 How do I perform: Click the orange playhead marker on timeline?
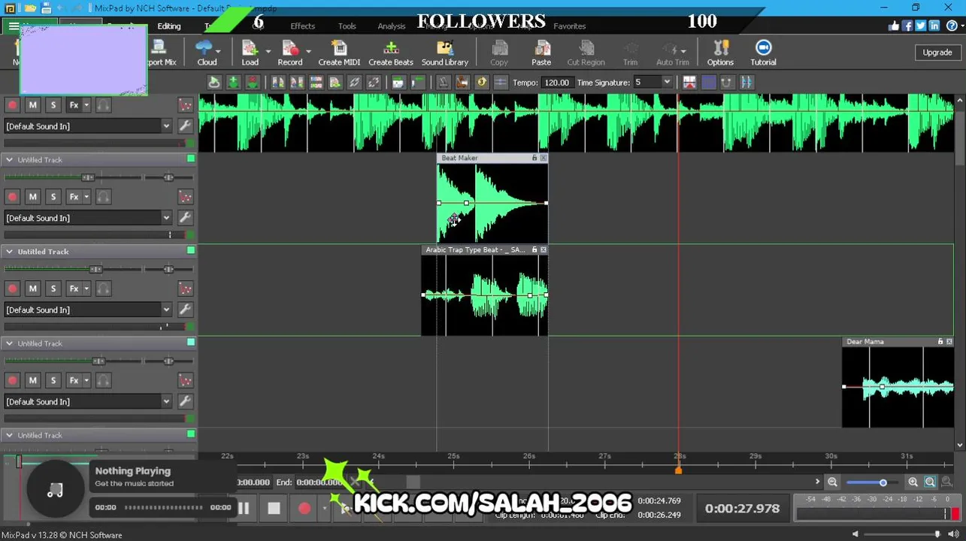pos(678,470)
